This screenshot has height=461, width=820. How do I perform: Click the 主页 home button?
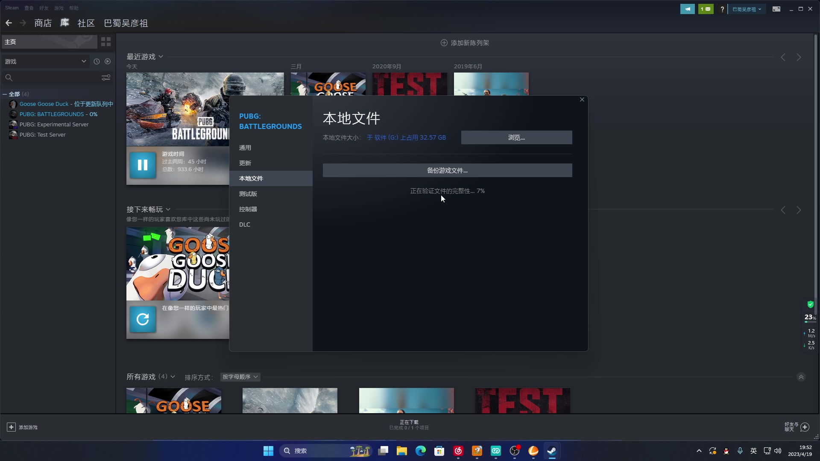tap(50, 41)
